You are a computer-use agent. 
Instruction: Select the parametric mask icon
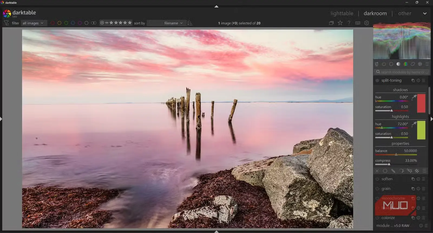coord(401,171)
